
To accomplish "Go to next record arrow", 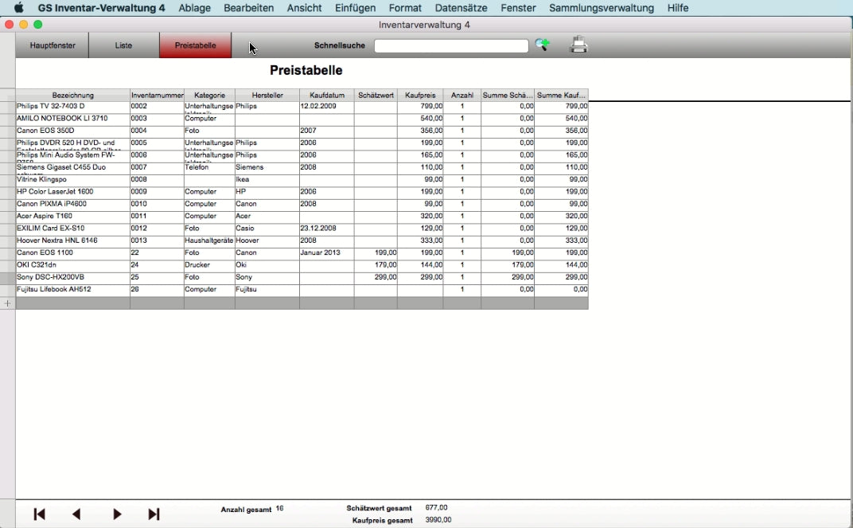I will pyautogui.click(x=117, y=514).
